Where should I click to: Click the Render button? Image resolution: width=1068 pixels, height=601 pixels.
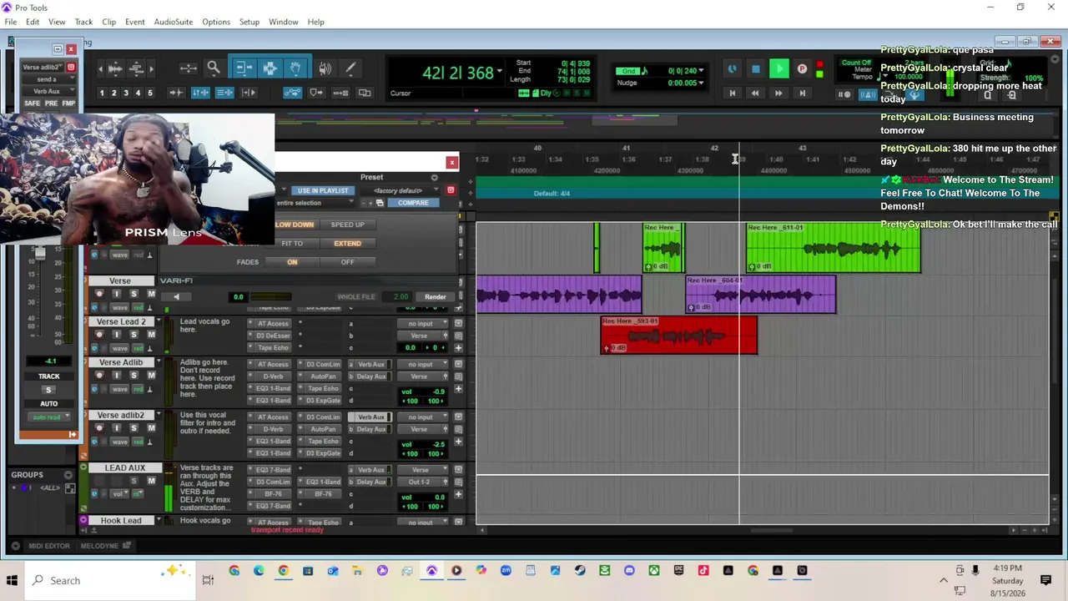pos(435,296)
